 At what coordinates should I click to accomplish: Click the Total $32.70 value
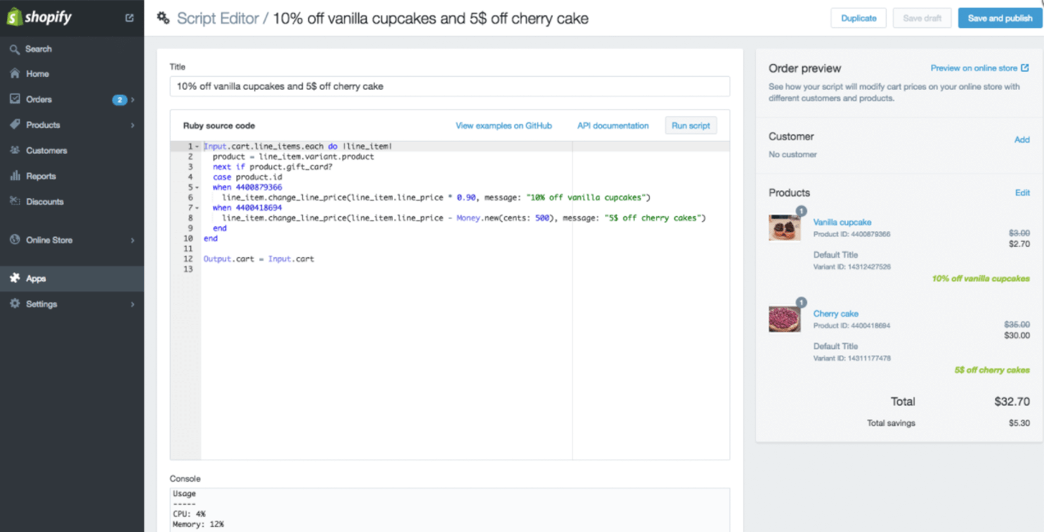tap(1012, 401)
